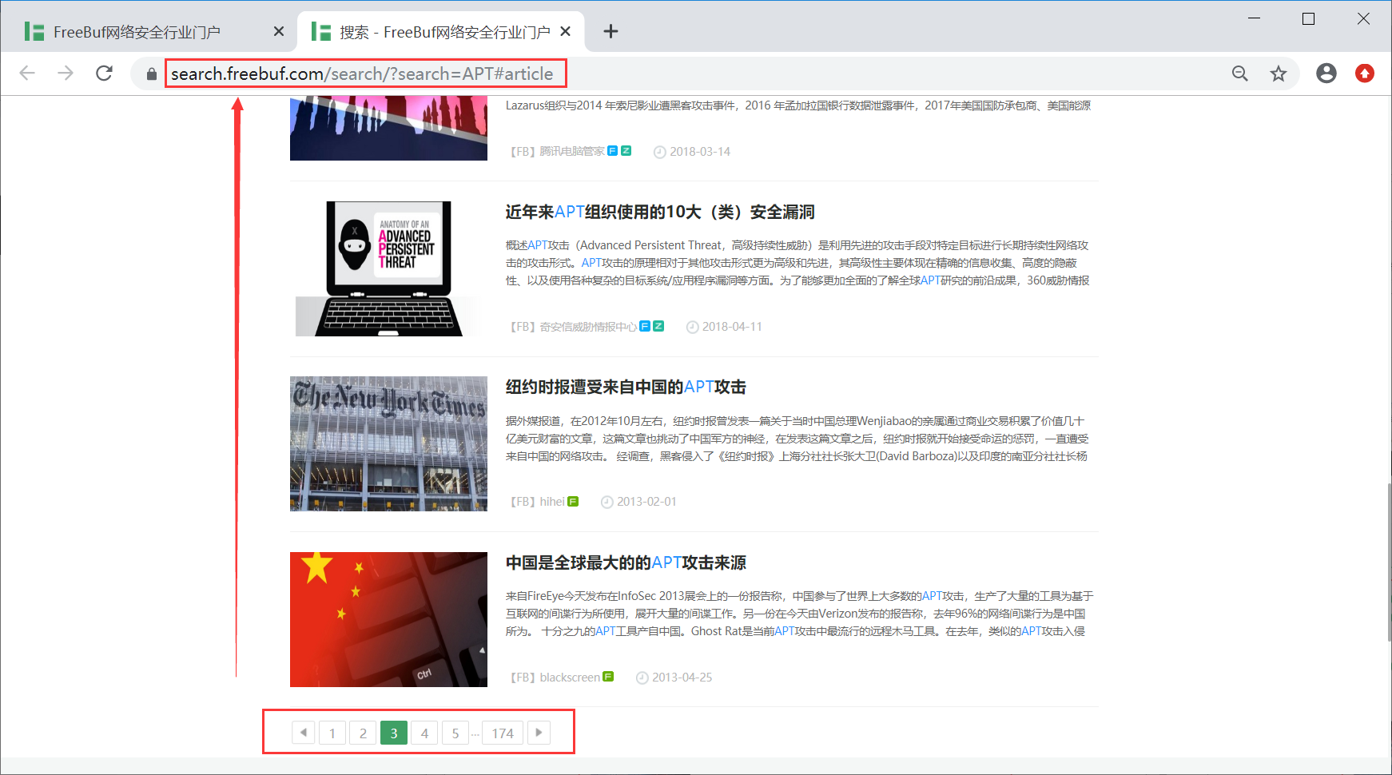1392x775 pixels.
Task: Click the Lazarus article thumbnail image
Action: pyautogui.click(x=388, y=128)
